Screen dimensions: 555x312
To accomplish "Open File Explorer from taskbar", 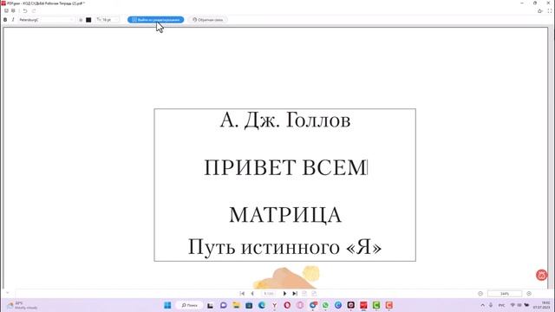I will pyautogui.click(x=236, y=305).
